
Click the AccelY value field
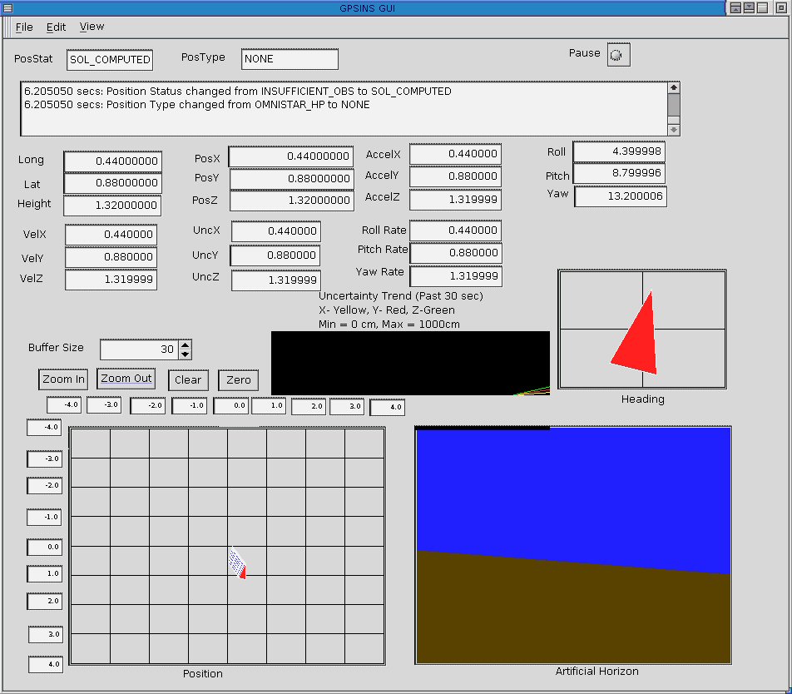point(456,176)
